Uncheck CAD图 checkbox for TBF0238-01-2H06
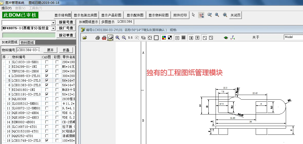 click(47, 71)
